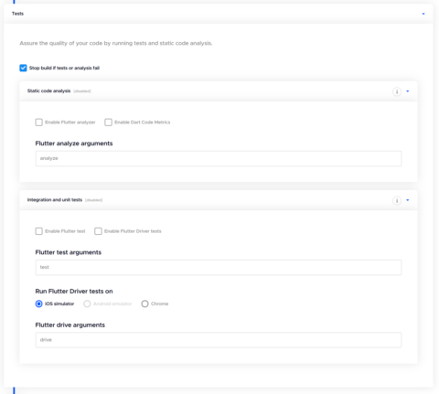
Task: Click the Enable Dart Code Metrics label
Action: click(143, 122)
